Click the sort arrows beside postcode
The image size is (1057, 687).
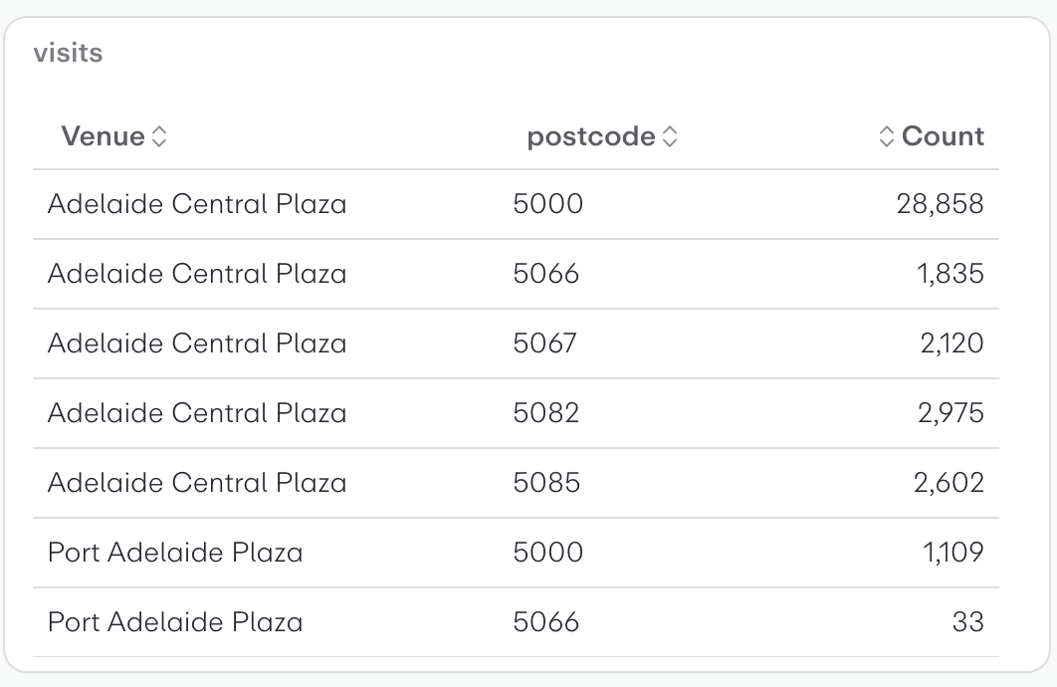coord(670,137)
